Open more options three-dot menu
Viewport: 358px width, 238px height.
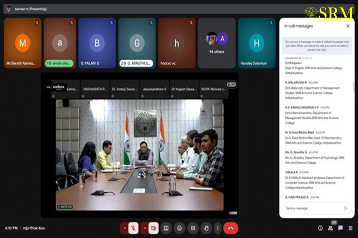tap(217, 228)
